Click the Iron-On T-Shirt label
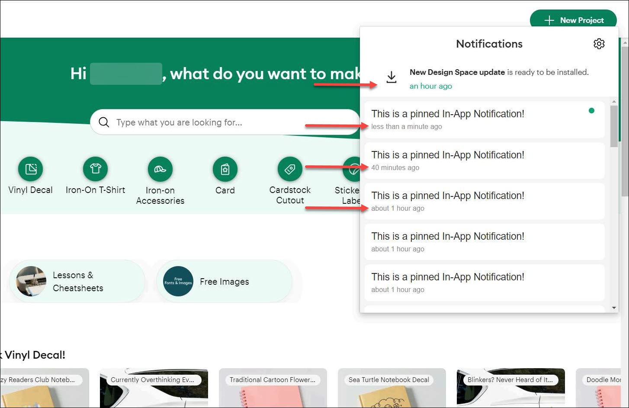Image resolution: width=629 pixels, height=408 pixels. 95,190
